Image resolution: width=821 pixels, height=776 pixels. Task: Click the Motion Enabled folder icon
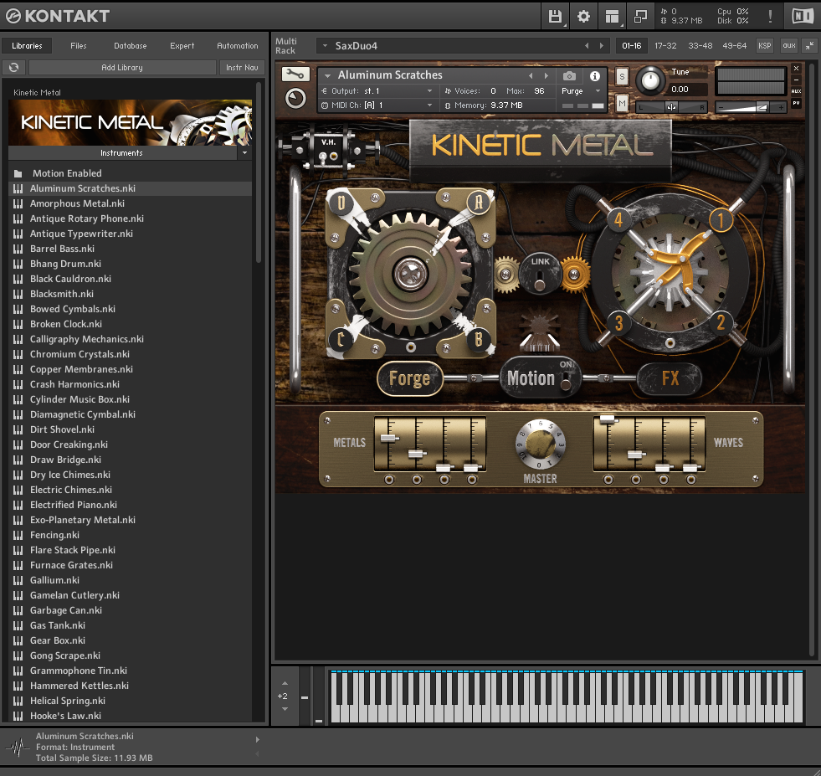[x=18, y=173]
